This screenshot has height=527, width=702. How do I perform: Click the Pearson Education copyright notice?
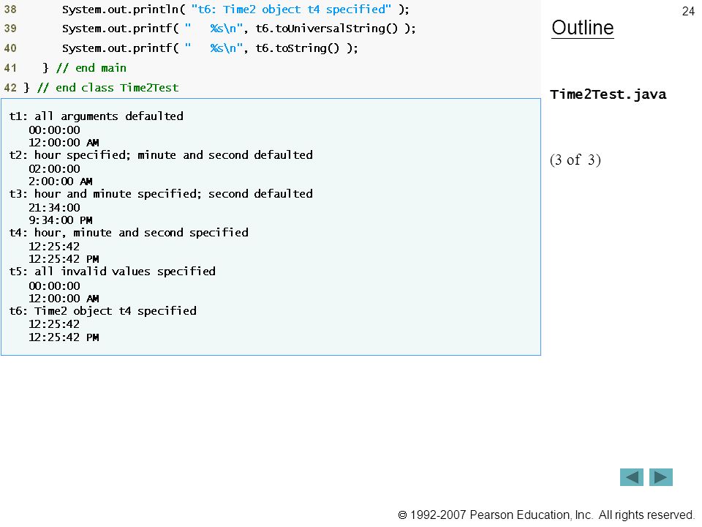pos(546,515)
